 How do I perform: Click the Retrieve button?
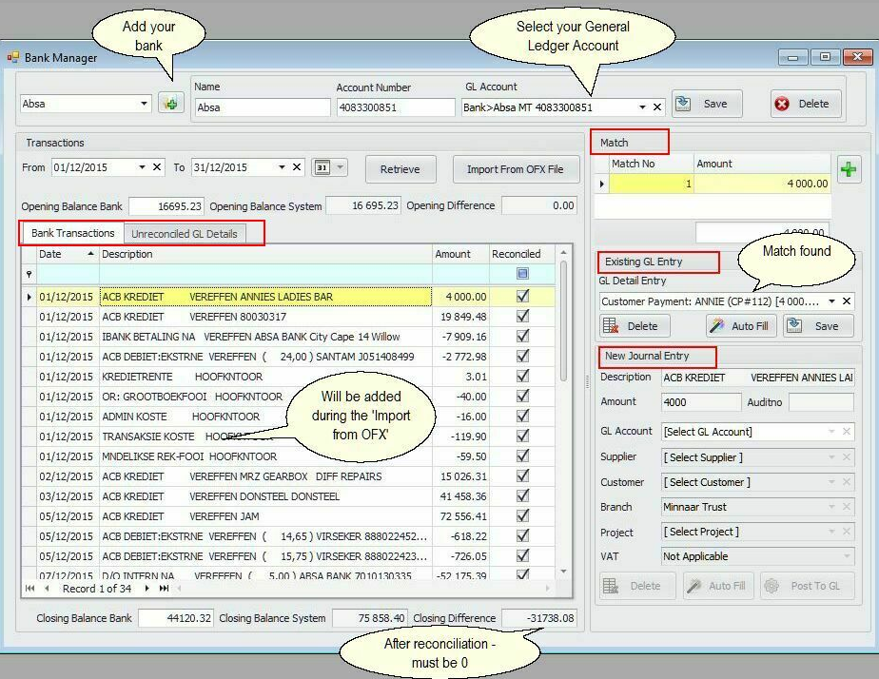pos(400,169)
